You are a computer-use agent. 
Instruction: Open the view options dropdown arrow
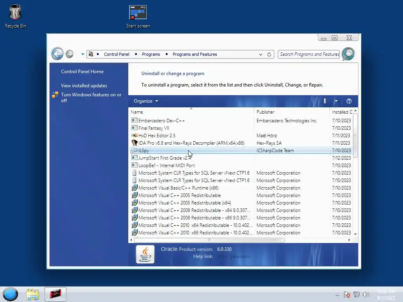point(336,101)
